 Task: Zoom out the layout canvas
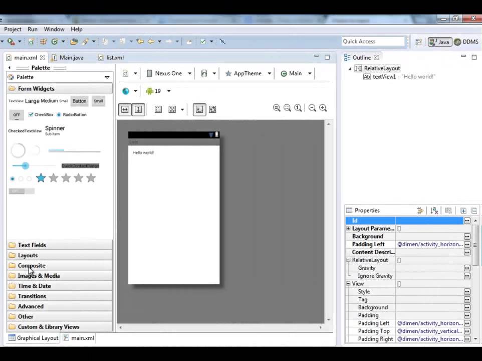pyautogui.click(x=312, y=108)
